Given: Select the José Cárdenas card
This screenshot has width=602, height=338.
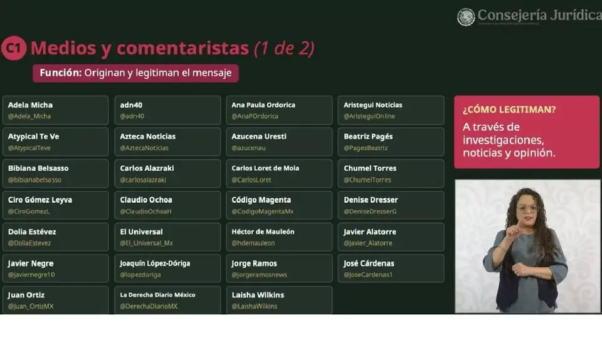Looking at the screenshot, I should (391, 269).
